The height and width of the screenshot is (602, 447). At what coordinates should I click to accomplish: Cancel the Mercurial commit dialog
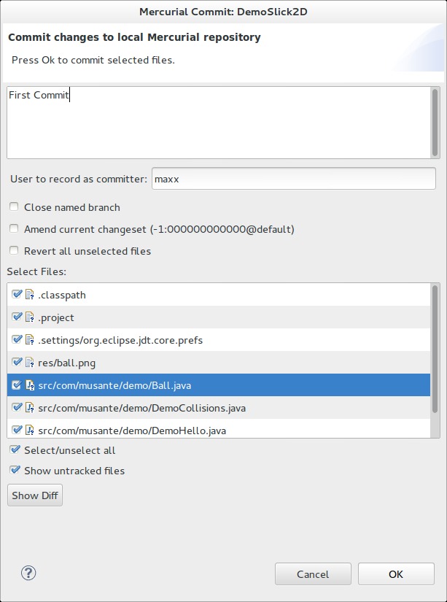pos(313,574)
